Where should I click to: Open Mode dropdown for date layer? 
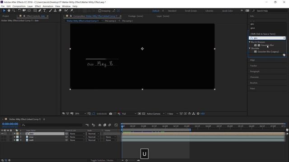[93, 134]
